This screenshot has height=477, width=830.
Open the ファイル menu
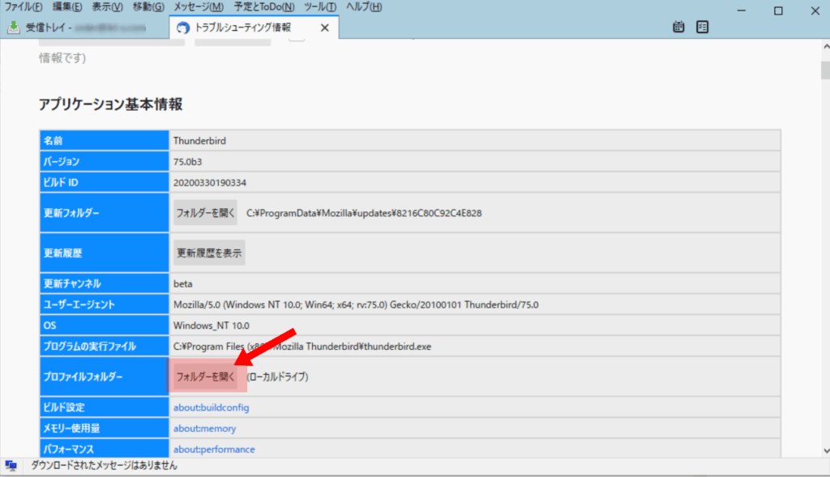(23, 7)
